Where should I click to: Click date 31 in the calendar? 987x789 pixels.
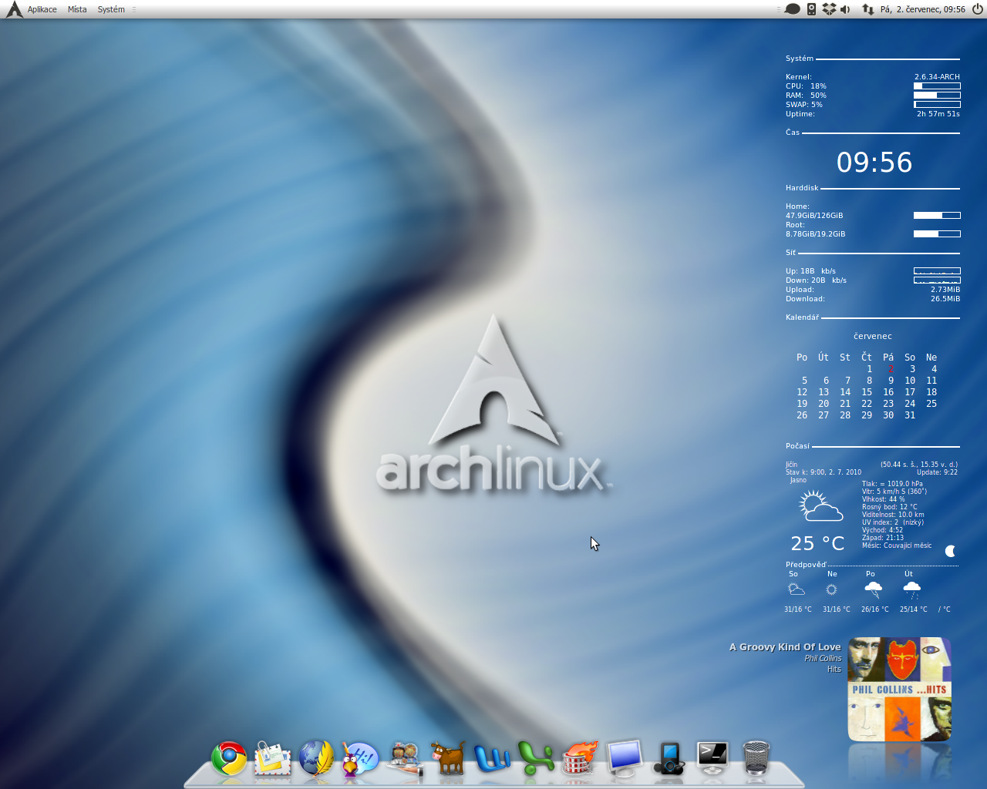tap(910, 415)
